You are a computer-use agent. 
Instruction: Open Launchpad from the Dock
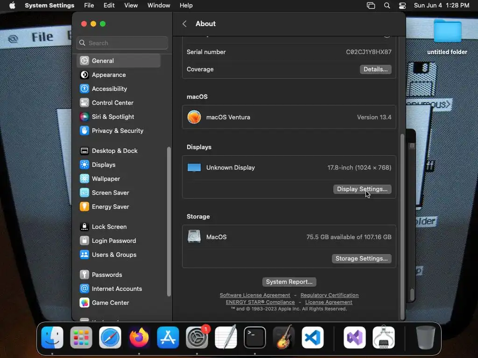pyautogui.click(x=81, y=337)
